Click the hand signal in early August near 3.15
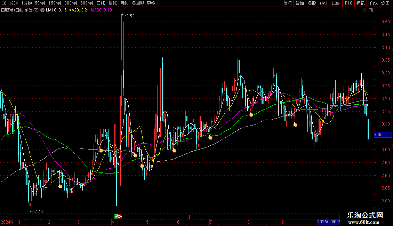 (251, 114)
